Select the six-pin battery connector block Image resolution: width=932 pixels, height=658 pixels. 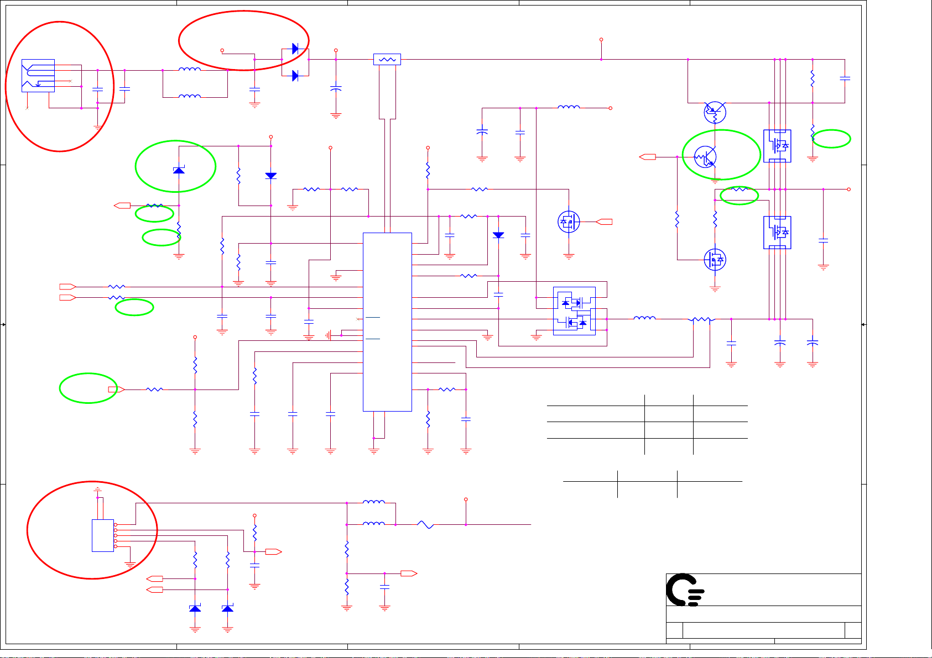[103, 535]
